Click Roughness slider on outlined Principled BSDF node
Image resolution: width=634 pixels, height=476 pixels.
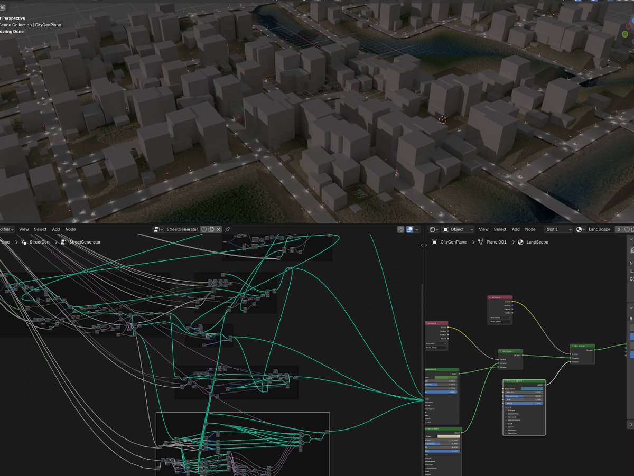524,396
